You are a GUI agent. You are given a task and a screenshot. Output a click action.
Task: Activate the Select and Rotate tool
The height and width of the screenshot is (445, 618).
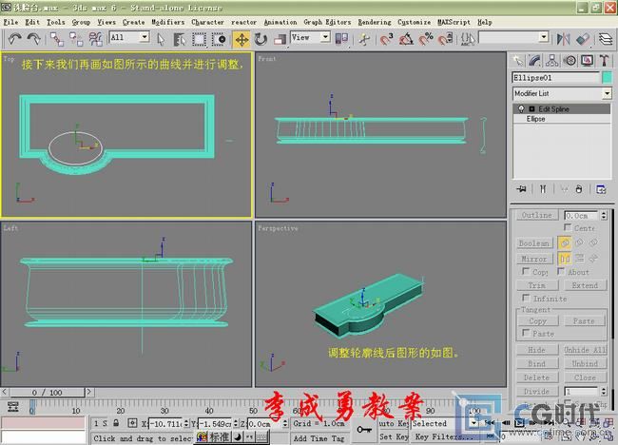[261, 39]
